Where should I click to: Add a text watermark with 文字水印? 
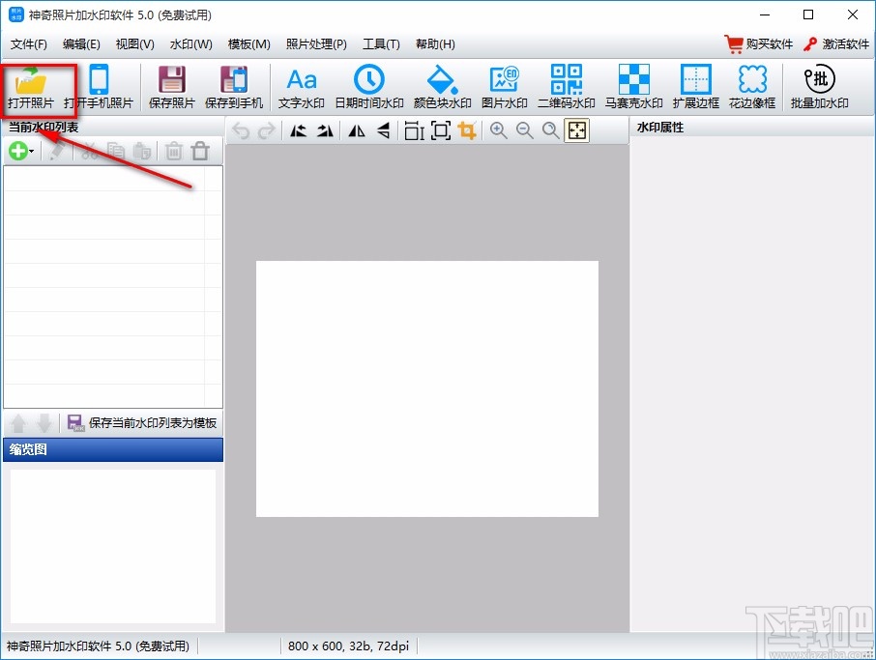tap(301, 87)
